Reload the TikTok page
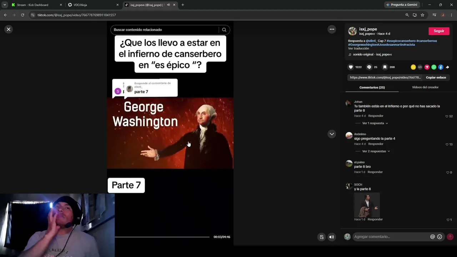This screenshot has height=257, width=457. 22,15
